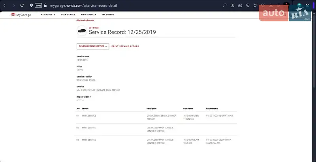The width and height of the screenshot is (316, 162).
Task: Click the address bar URL field
Action: point(118,6)
